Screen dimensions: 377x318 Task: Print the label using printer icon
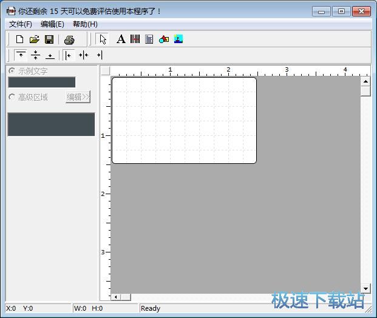(x=69, y=39)
